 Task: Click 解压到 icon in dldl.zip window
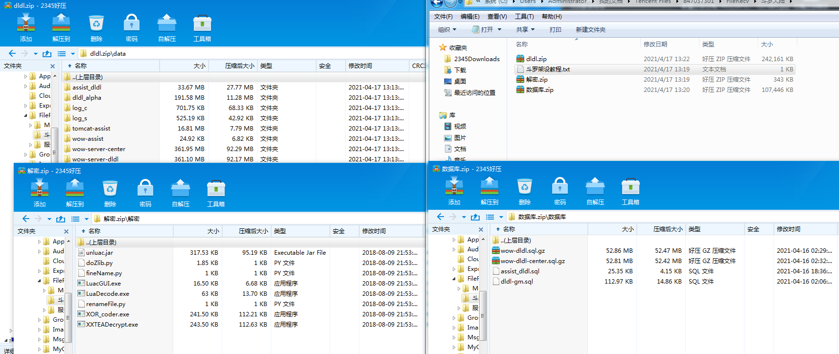coord(61,23)
